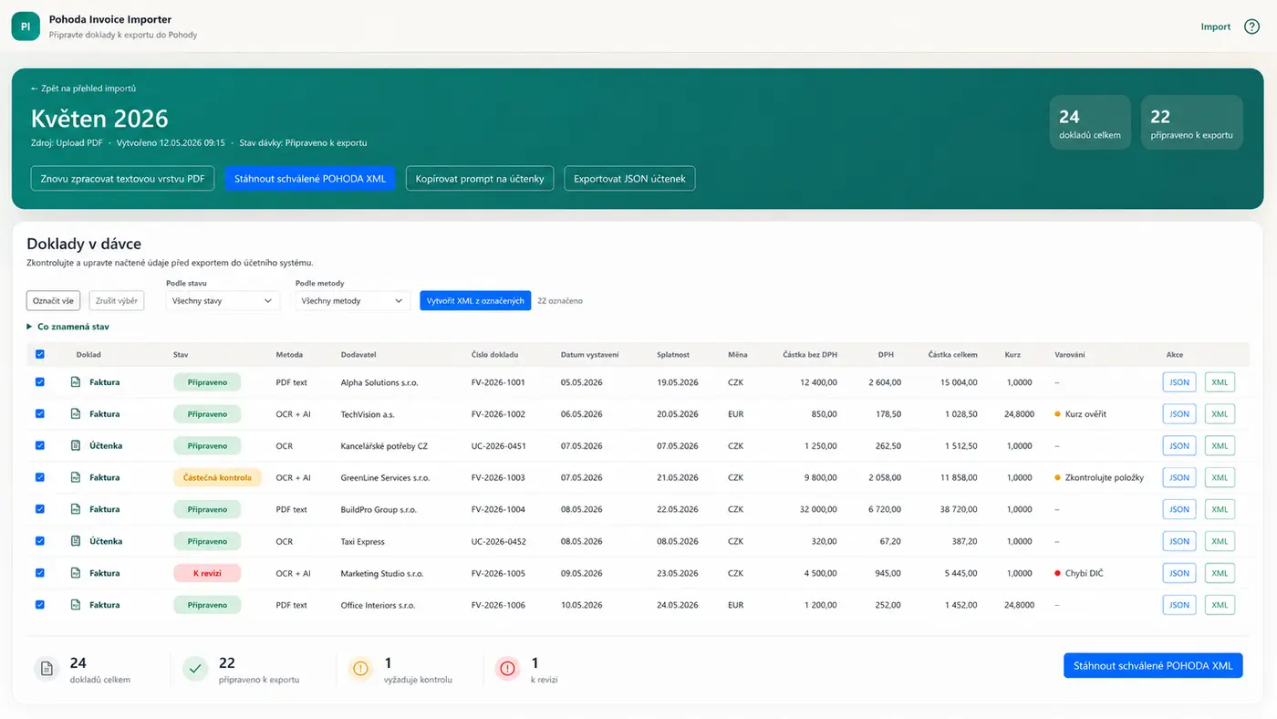This screenshot has width=1277, height=719.
Task: Click document icon in Marketing Studio row
Action: click(76, 573)
